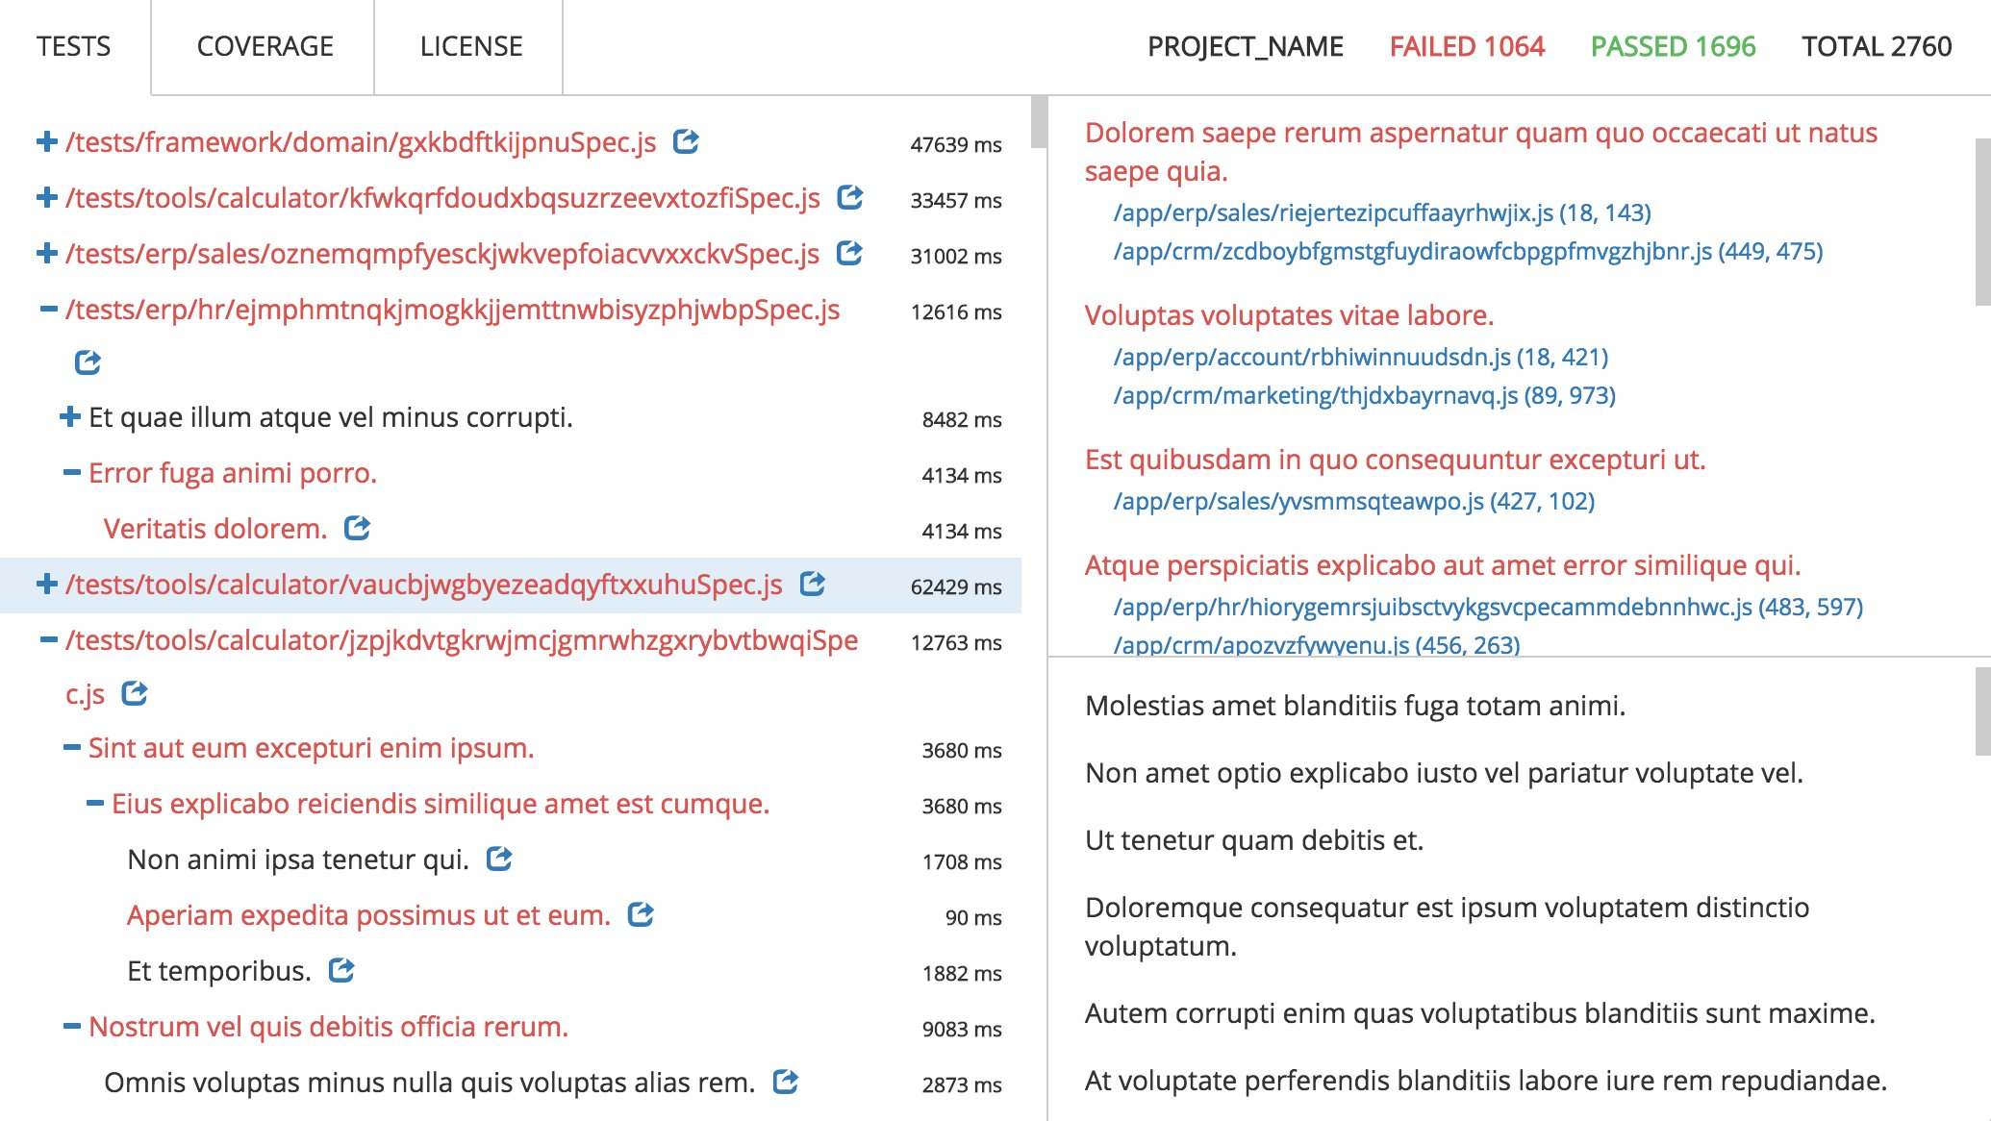The height and width of the screenshot is (1121, 1991).
Task: Click error Atque perspiciatis explicabo aut amet
Action: 1443,564
